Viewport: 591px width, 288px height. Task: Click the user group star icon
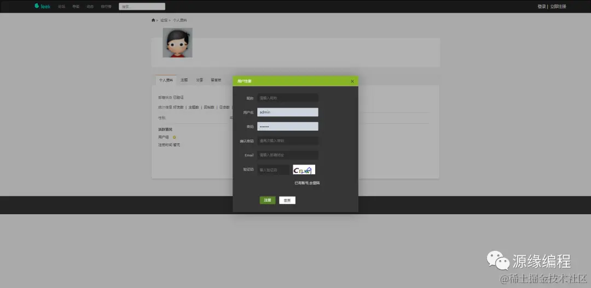pos(174,137)
